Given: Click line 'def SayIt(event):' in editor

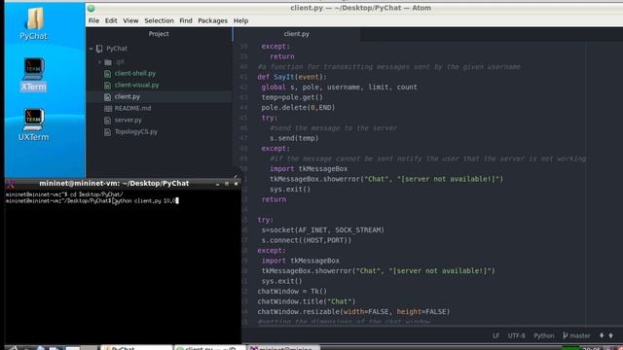Looking at the screenshot, I should (292, 77).
